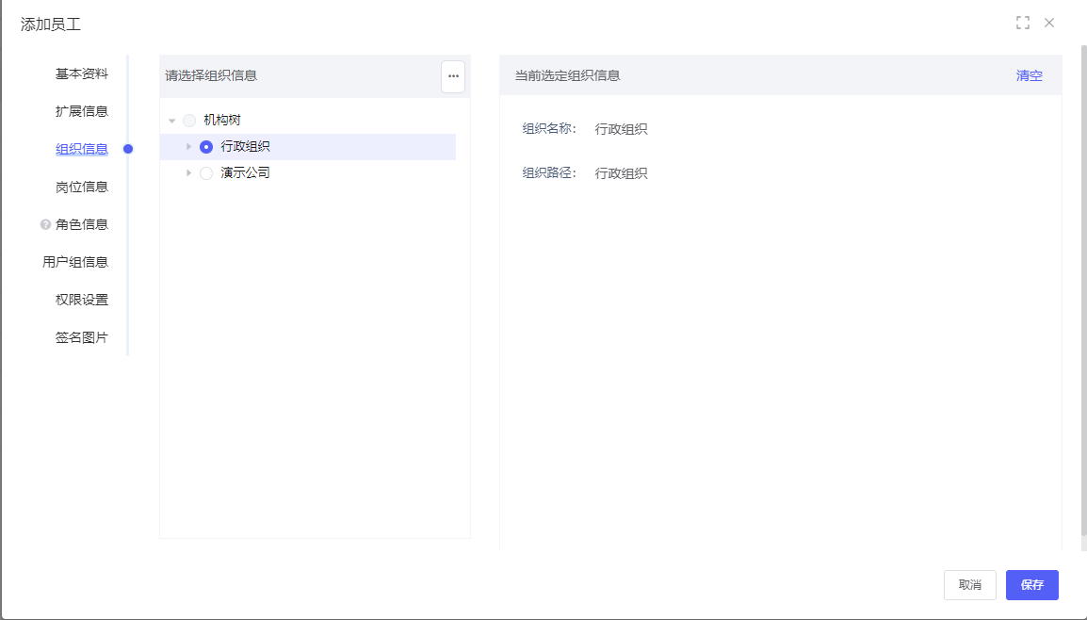The image size is (1087, 620).
Task: Open the three-dot more options button
Action: [453, 76]
